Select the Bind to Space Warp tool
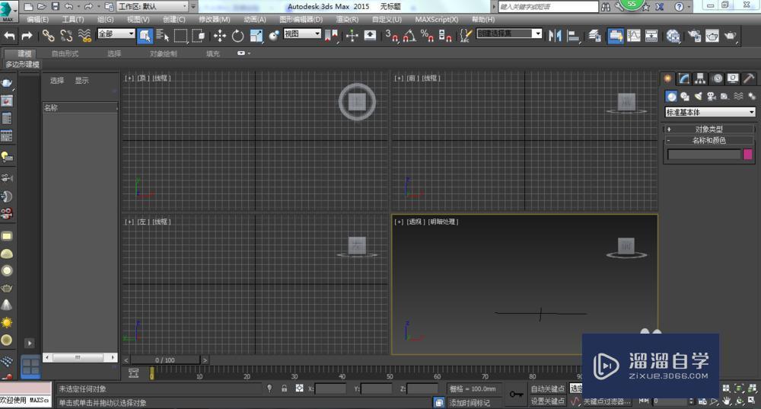Image resolution: width=761 pixels, height=409 pixels. click(84, 36)
